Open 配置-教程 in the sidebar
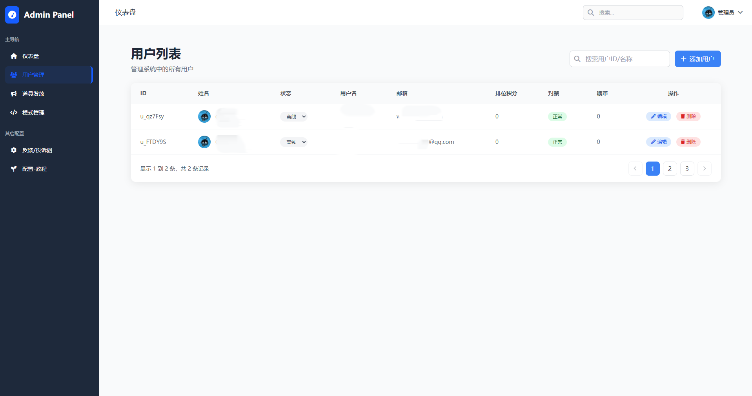 pos(49,169)
